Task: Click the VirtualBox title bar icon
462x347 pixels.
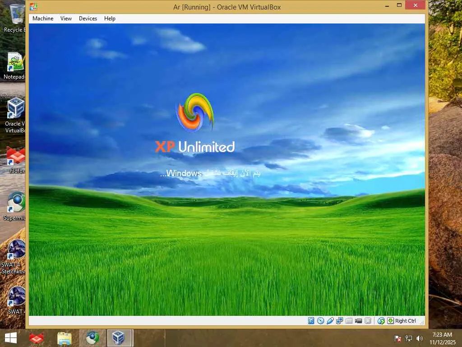Action: click(x=33, y=6)
